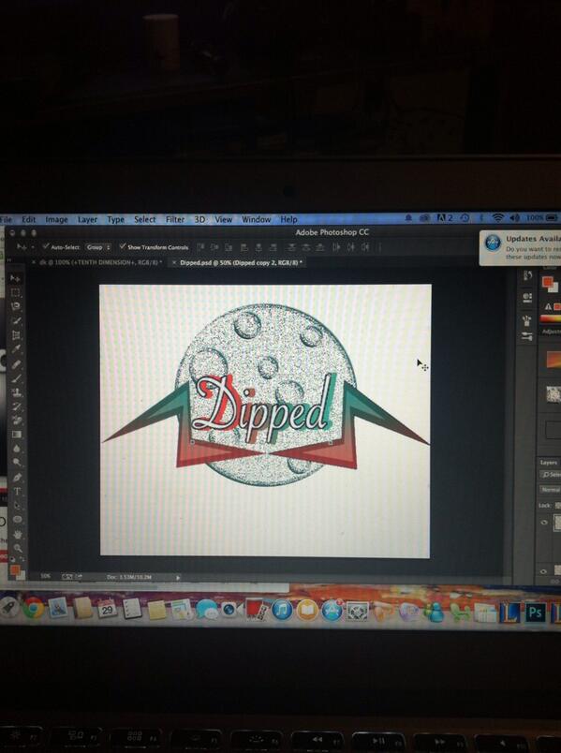The width and height of the screenshot is (561, 753).
Task: Select the Lasso tool
Action: (15, 306)
